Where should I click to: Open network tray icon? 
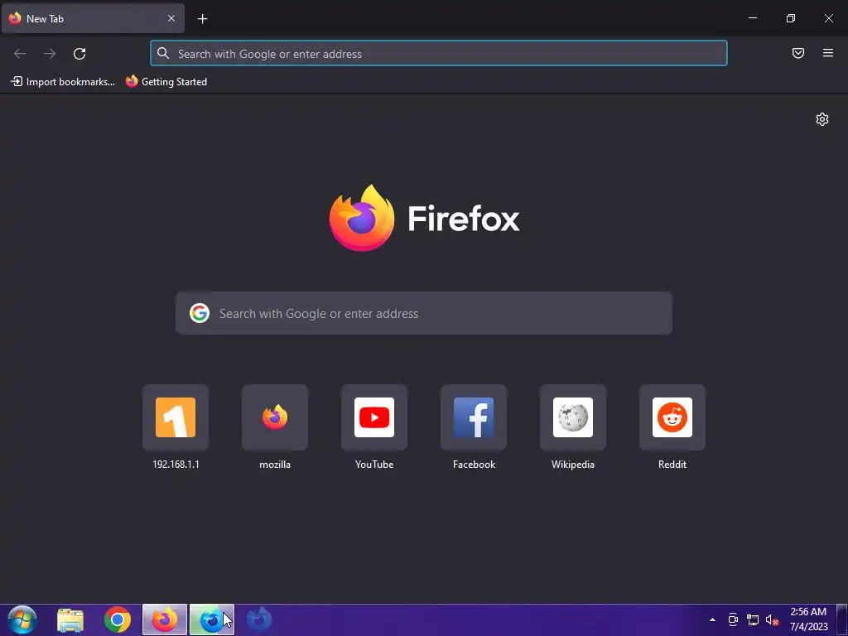point(752,619)
